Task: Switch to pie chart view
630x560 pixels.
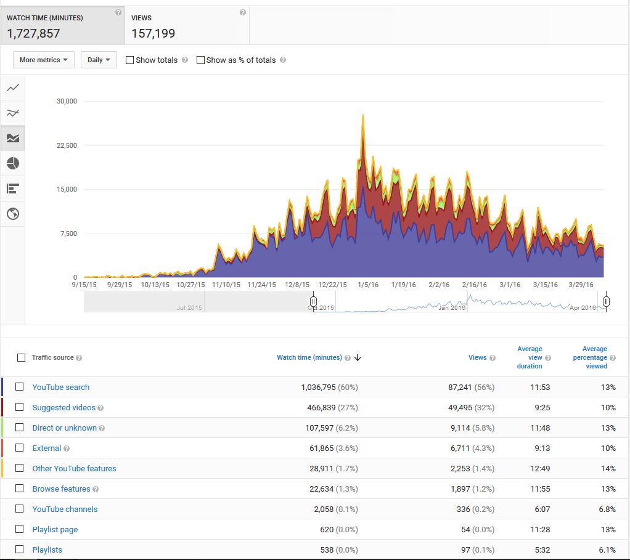Action: pos(12,163)
